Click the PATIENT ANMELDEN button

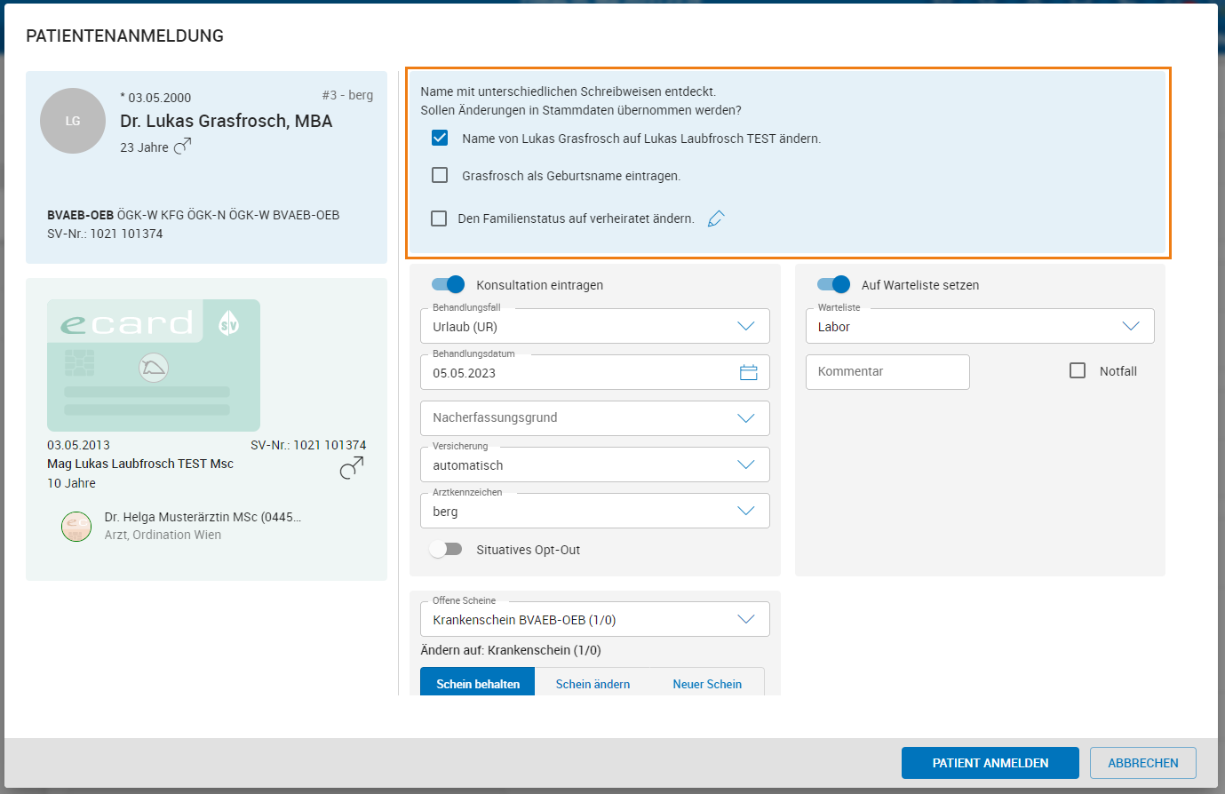coord(990,762)
